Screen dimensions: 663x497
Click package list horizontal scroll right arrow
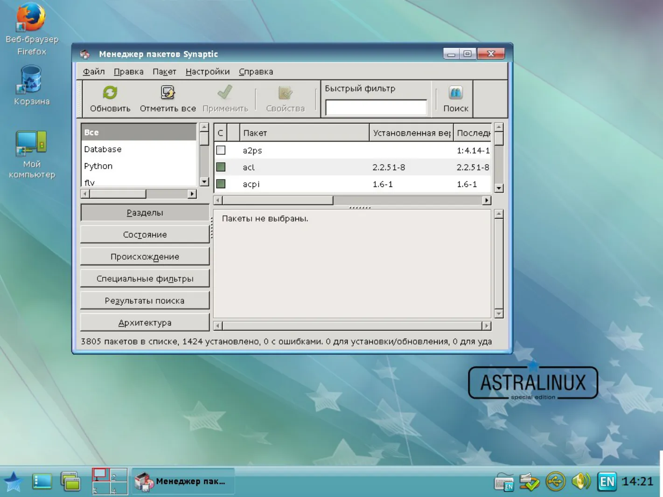(487, 200)
